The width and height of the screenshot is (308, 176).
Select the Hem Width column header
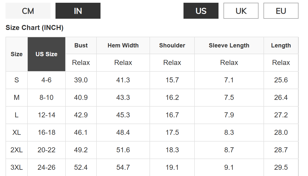tap(123, 45)
